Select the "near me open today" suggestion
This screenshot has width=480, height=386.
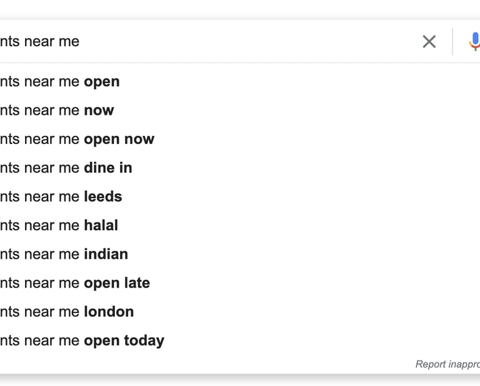(82, 340)
